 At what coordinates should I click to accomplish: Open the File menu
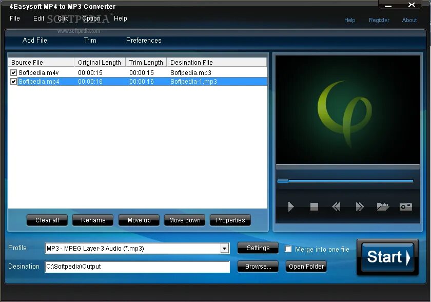[14, 18]
